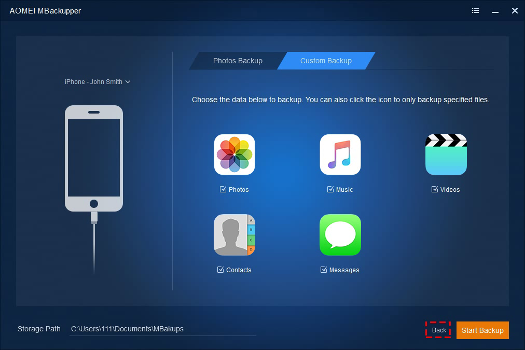Open the Photos app icon to choose files
The image size is (525, 350).
pyautogui.click(x=234, y=155)
